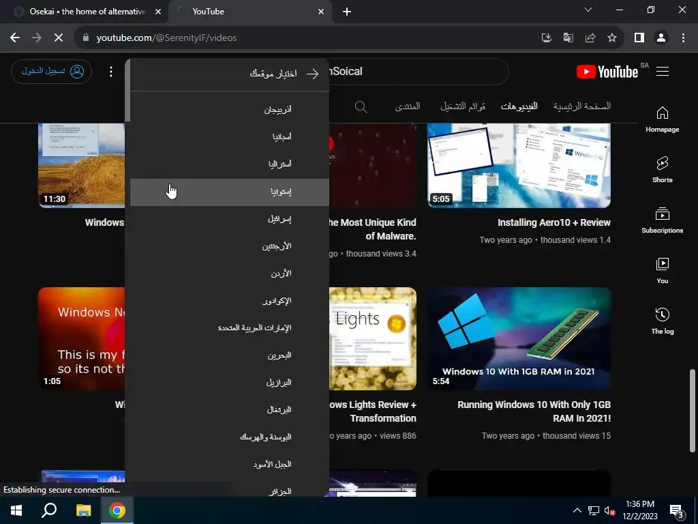Choose الأردن in the location menu
698x524 pixels.
tap(230, 274)
